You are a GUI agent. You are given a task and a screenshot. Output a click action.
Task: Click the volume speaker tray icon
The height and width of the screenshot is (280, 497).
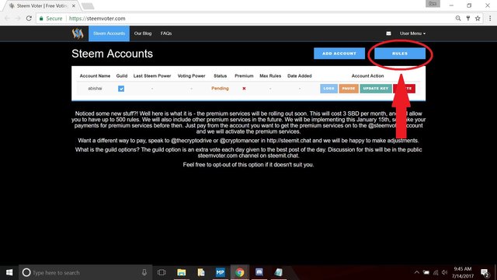tap(445, 272)
